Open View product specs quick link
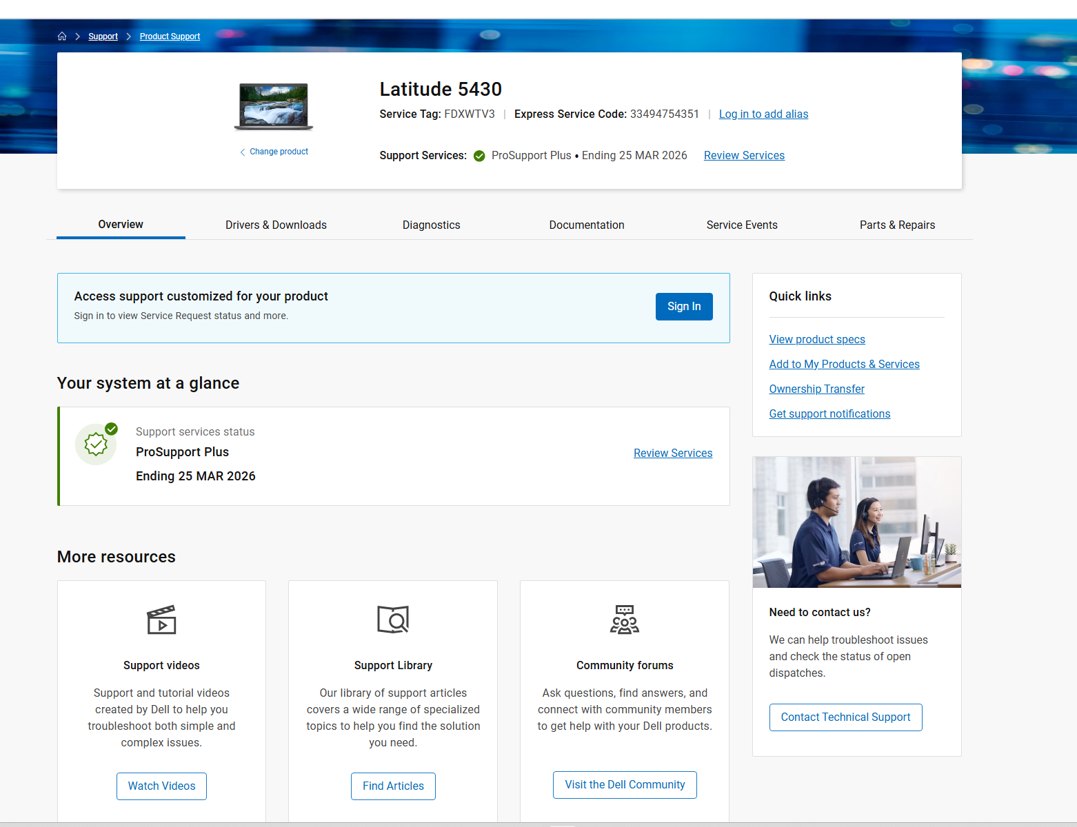Image resolution: width=1077 pixels, height=827 pixels. pos(817,340)
